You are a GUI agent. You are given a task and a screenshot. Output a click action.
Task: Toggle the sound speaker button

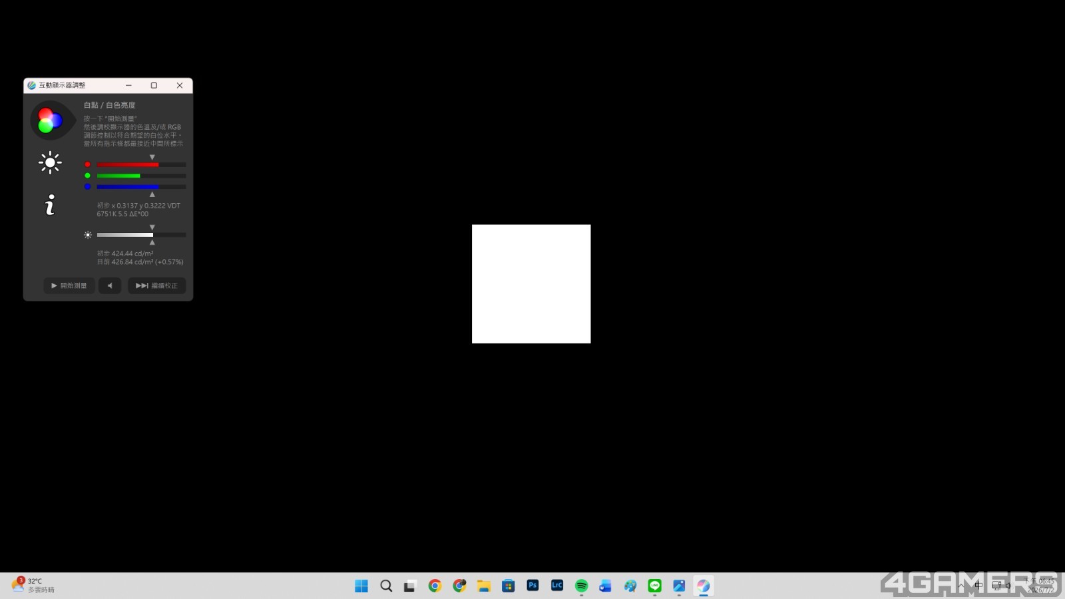click(110, 286)
